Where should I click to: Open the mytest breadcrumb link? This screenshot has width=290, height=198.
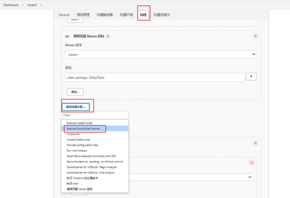click(x=32, y=5)
